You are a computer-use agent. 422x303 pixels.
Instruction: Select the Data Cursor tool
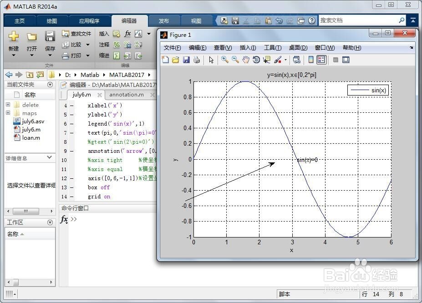tap(267, 60)
